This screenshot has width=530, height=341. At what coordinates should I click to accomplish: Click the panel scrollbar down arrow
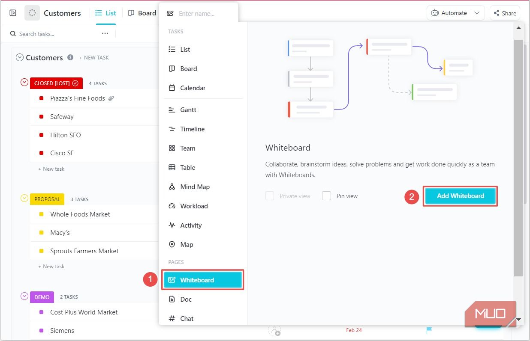coord(518,319)
